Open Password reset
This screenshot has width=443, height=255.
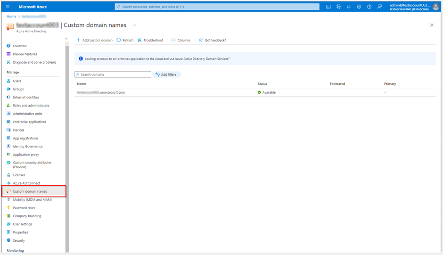click(21, 208)
